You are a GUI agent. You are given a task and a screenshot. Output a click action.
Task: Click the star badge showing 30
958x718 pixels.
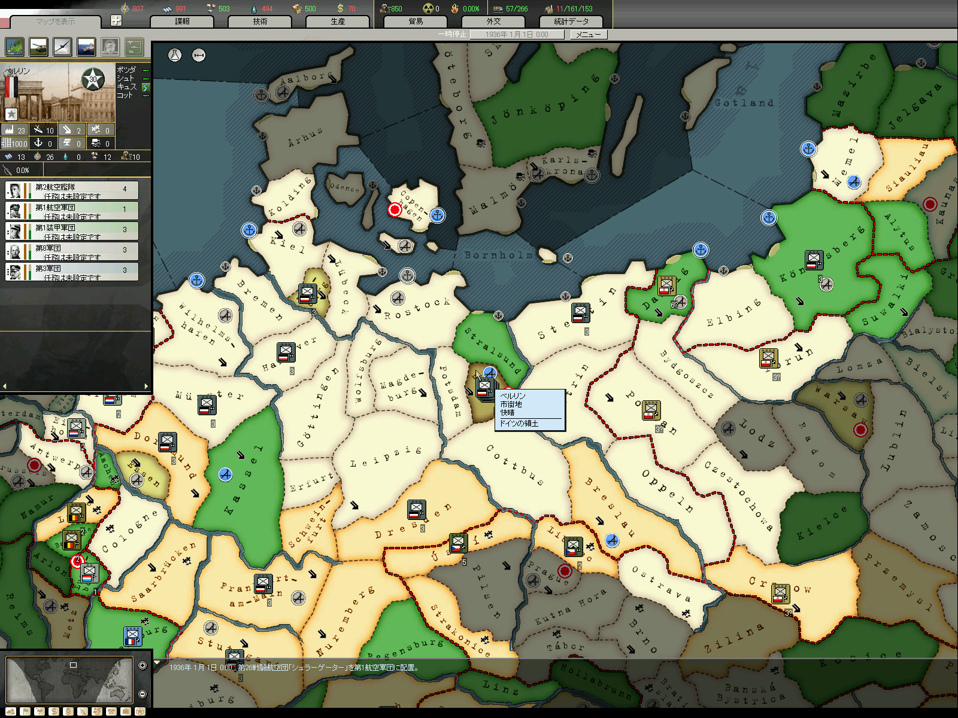pyautogui.click(x=93, y=79)
